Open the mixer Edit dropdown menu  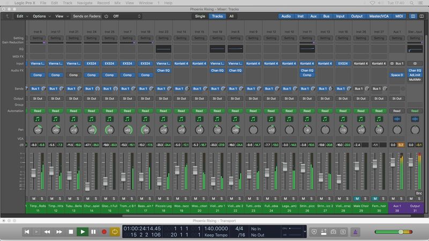pyautogui.click(x=22, y=16)
